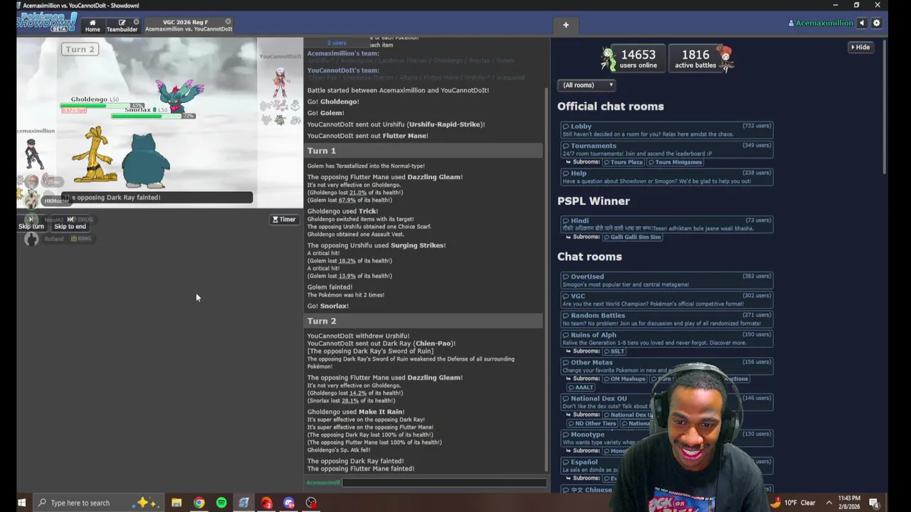Click the Turn 2 indicator in battle
Image resolution: width=911 pixels, height=512 pixels.
80,49
